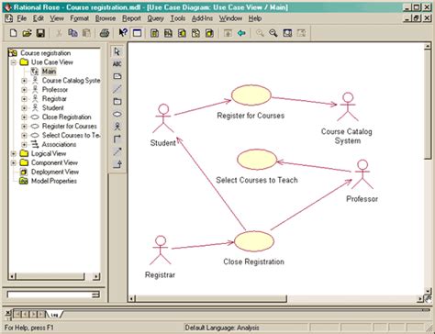Viewport: 435px width, 334px height.
Task: Choose the Package tool in the toolbox
Action: pos(117,101)
